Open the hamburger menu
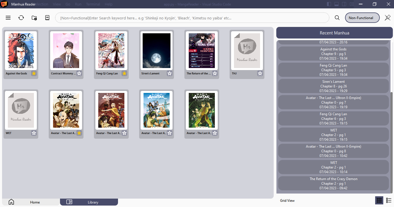Viewport: 394px width, 207px height. pos(8,18)
